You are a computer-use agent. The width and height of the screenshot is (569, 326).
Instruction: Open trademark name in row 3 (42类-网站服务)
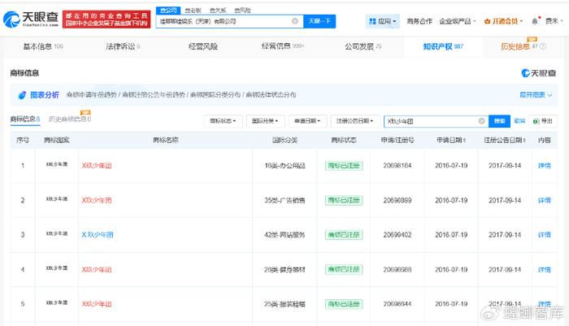98,235
